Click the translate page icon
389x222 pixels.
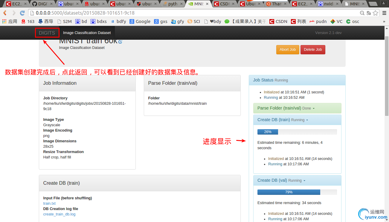coord(369,13)
